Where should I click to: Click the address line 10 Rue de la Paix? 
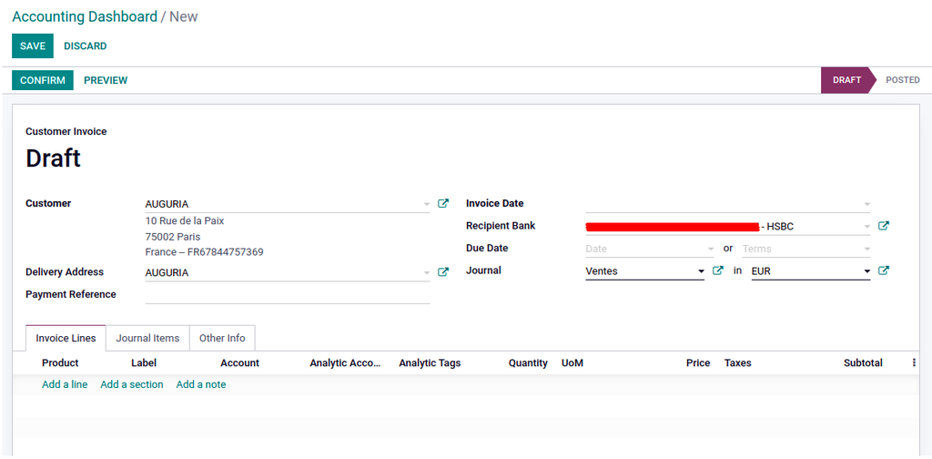[x=185, y=221]
